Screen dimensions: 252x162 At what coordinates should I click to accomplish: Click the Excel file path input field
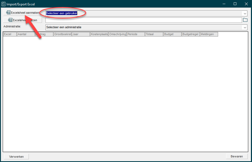pos(143,20)
